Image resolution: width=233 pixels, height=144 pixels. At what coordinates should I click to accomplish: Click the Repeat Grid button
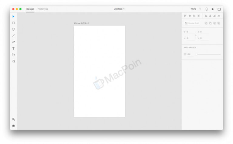coord(192,23)
